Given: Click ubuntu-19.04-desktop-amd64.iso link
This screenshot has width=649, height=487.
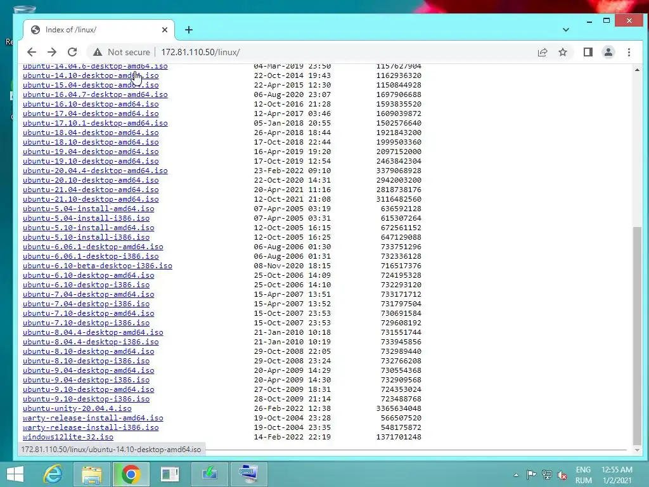Looking at the screenshot, I should 91,152.
